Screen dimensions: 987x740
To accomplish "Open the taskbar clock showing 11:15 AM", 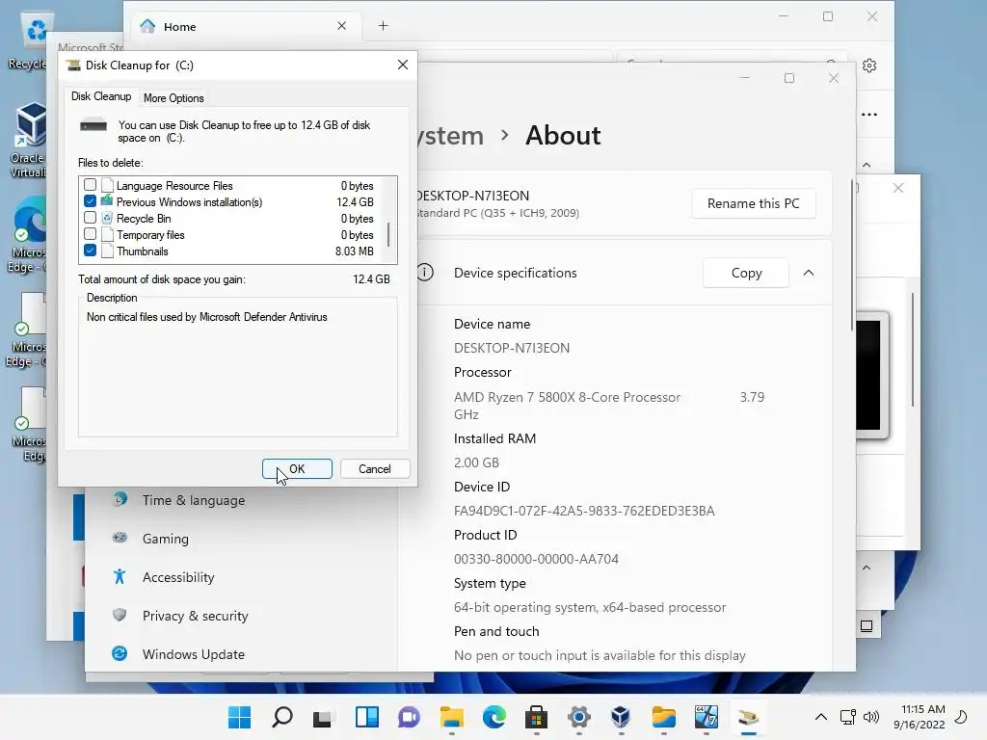I will [920, 717].
